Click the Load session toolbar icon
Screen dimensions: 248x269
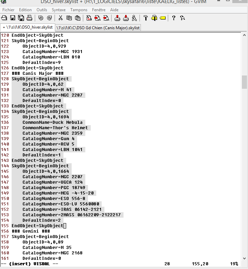[117, 18]
